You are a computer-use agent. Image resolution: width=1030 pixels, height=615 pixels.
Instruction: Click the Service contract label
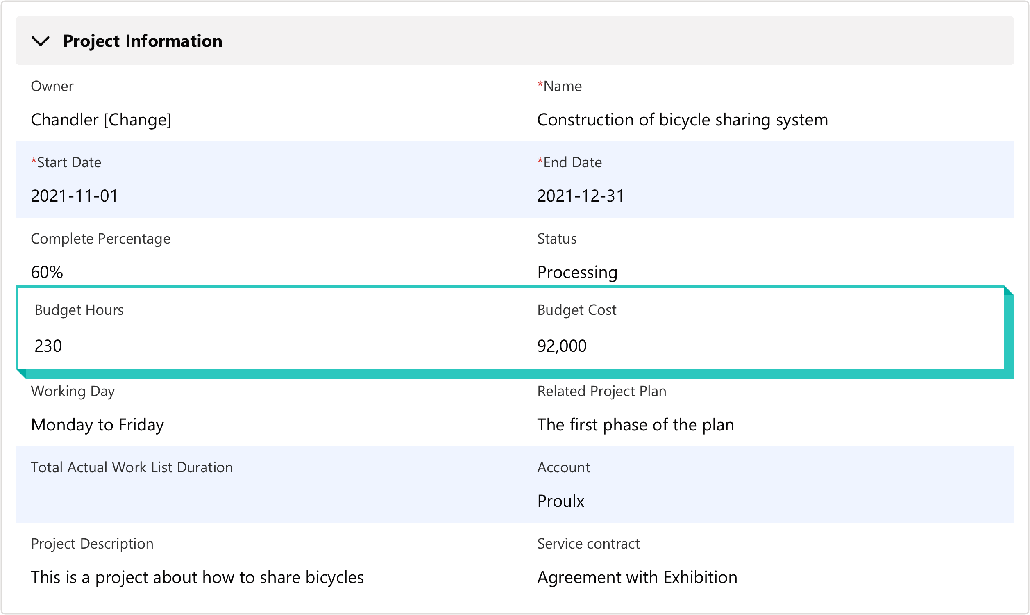click(588, 544)
